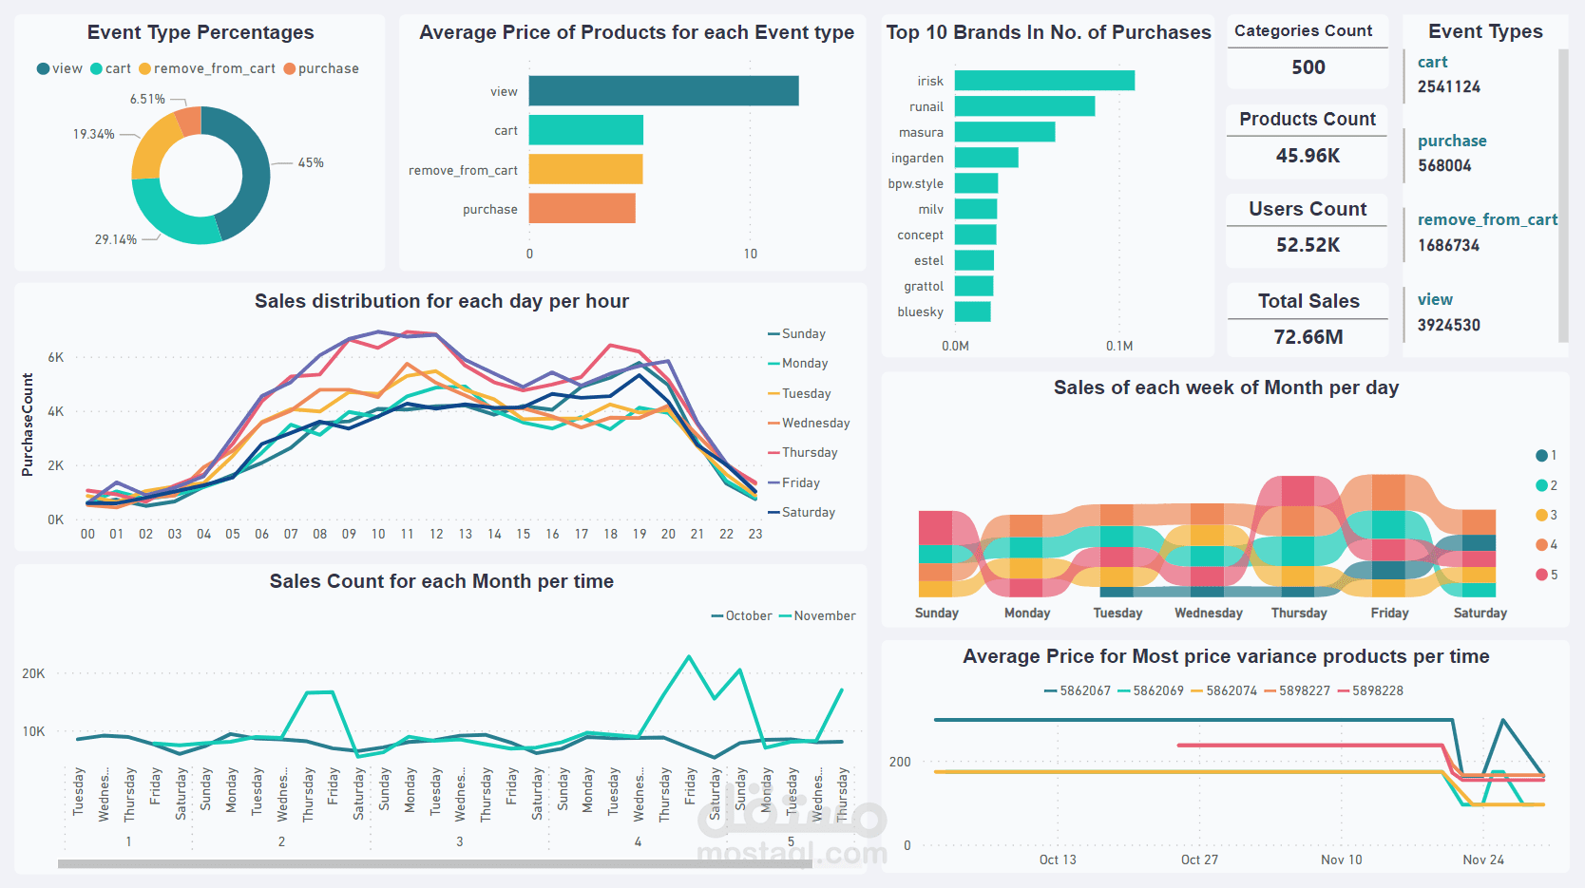Click the purchase legend dot in the donut legend
1585x888 pixels.
[290, 68]
